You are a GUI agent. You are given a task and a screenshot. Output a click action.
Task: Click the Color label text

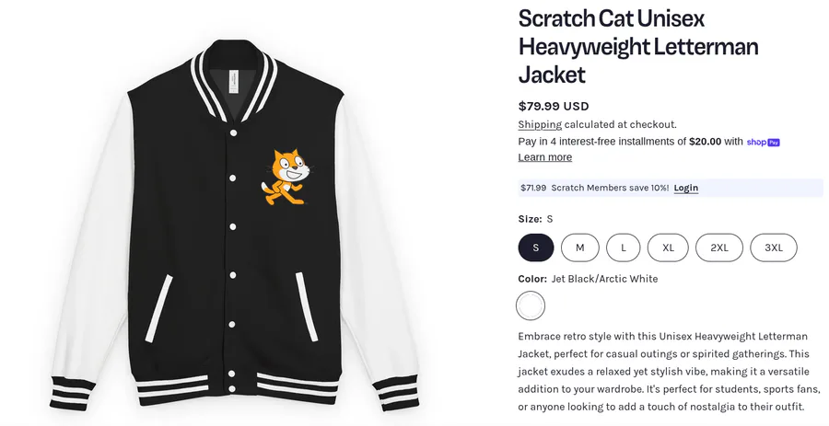pyautogui.click(x=532, y=279)
